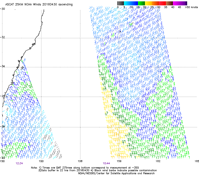The height and width of the screenshot is (175, 199).
Task: Click the purple '12:24' swath time label
Action: [19, 163]
